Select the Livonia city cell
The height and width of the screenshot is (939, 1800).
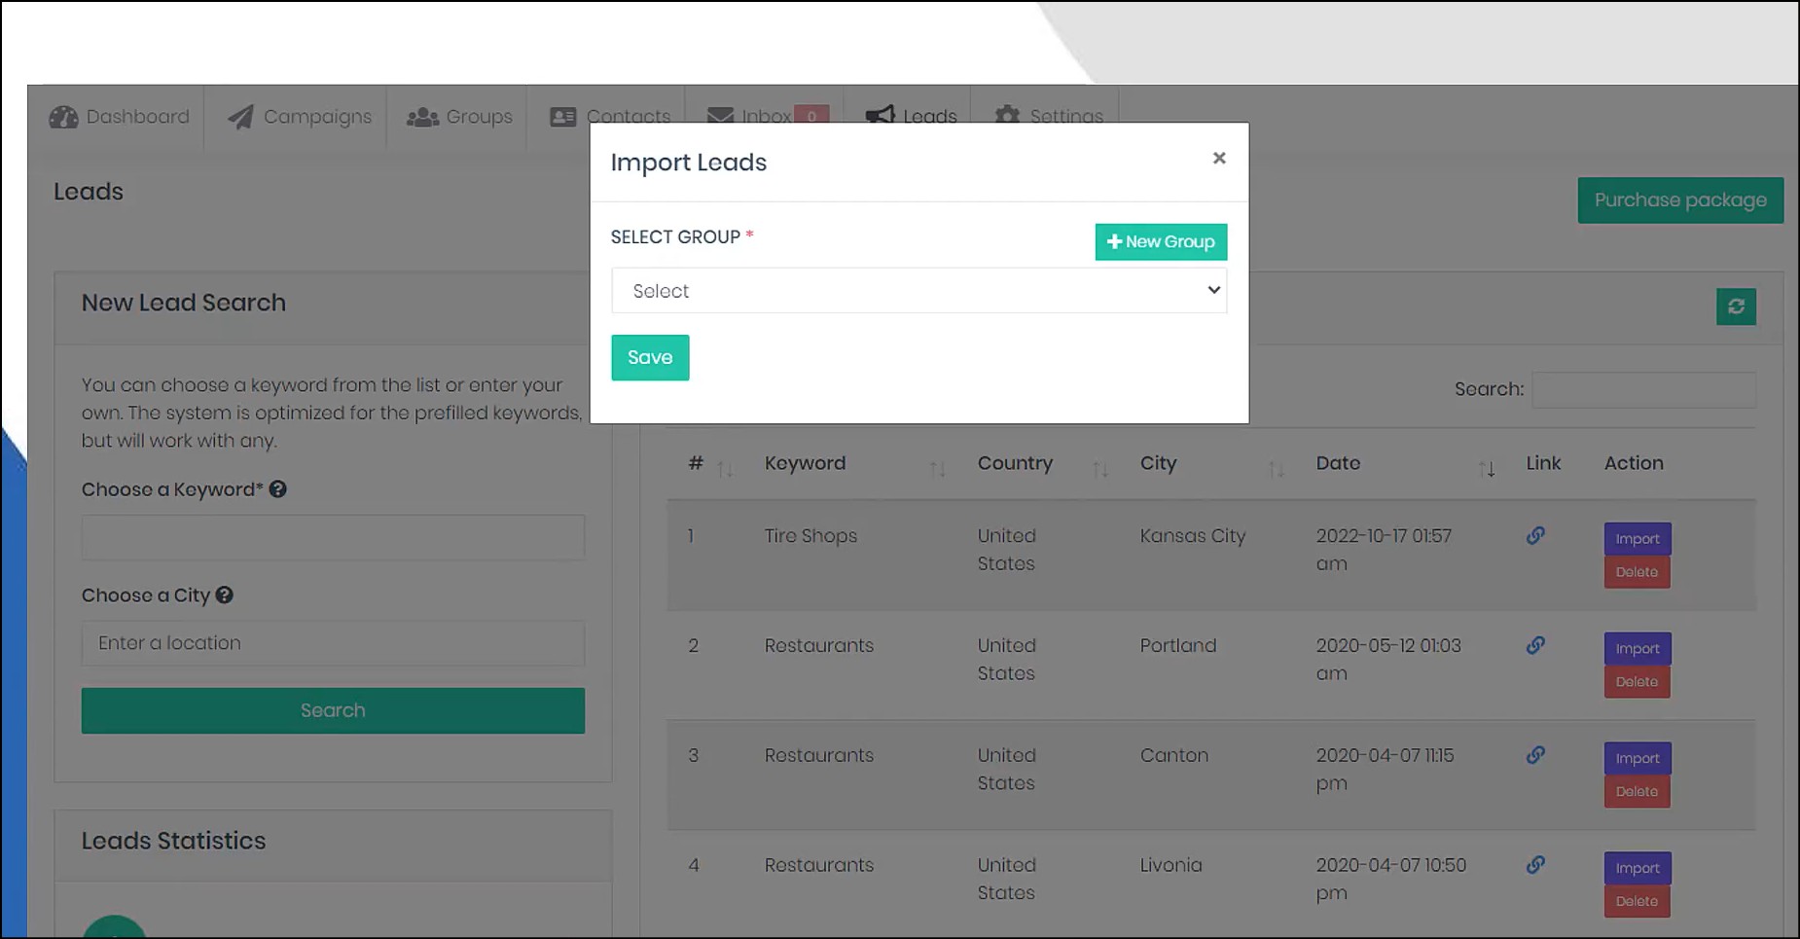click(x=1171, y=865)
